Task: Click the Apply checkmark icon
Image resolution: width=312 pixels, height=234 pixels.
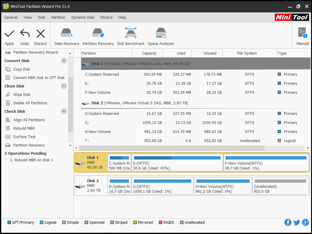Action: (9, 34)
